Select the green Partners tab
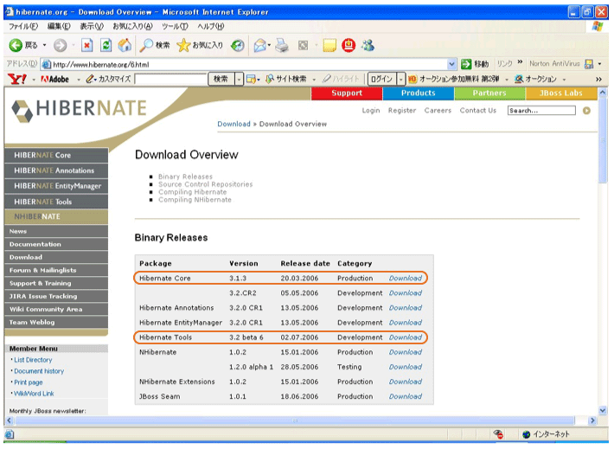 (489, 93)
